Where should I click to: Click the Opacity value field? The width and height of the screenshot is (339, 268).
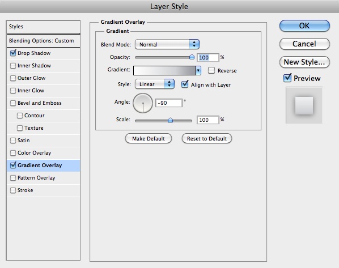[208, 57]
